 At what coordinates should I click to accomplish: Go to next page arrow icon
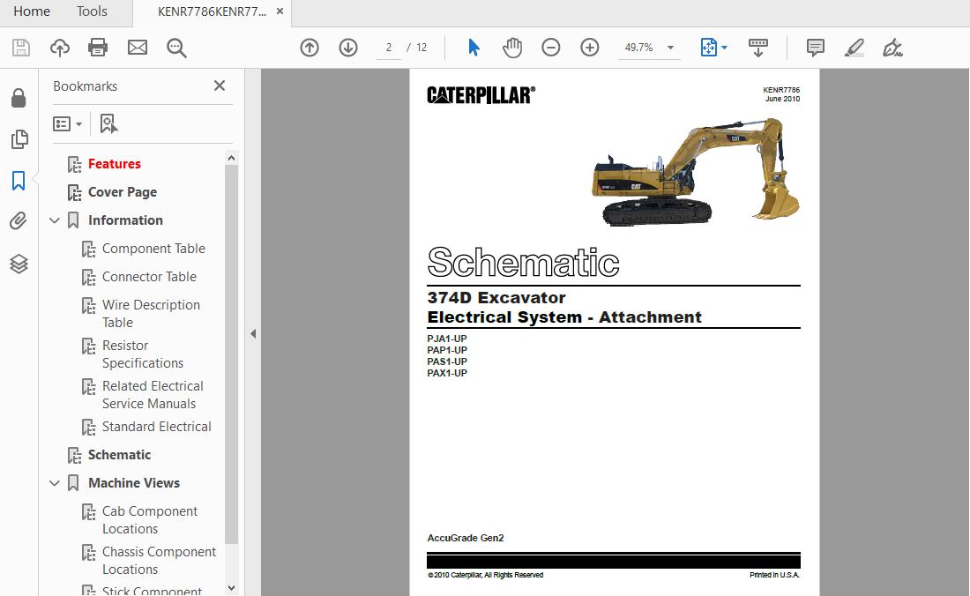(348, 48)
